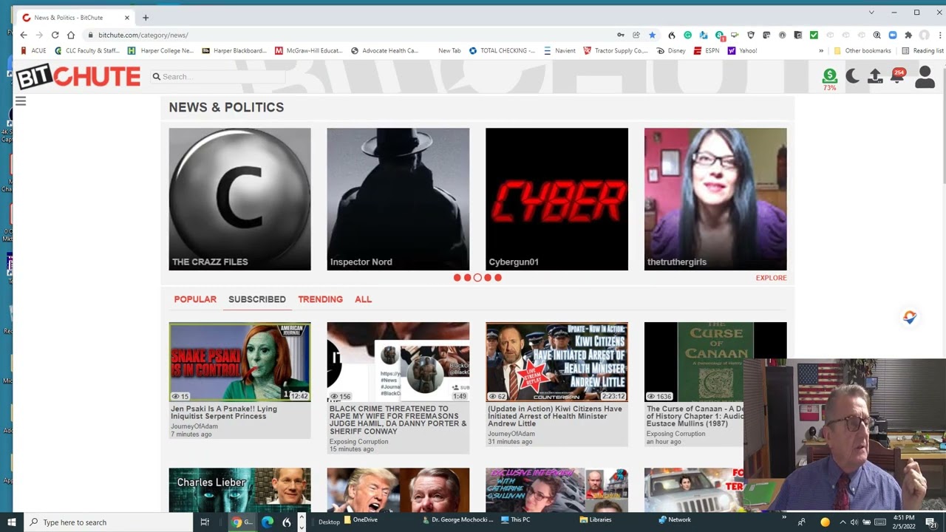Go to the browser home page
The width and height of the screenshot is (946, 532).
tap(71, 35)
